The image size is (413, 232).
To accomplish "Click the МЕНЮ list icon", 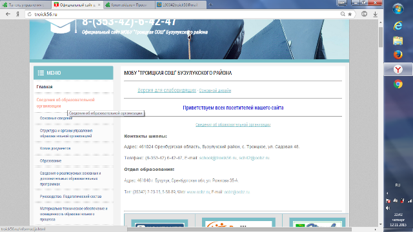I will (41, 73).
